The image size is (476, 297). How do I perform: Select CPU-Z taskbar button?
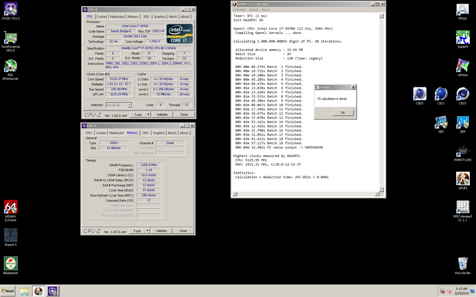click(53, 291)
